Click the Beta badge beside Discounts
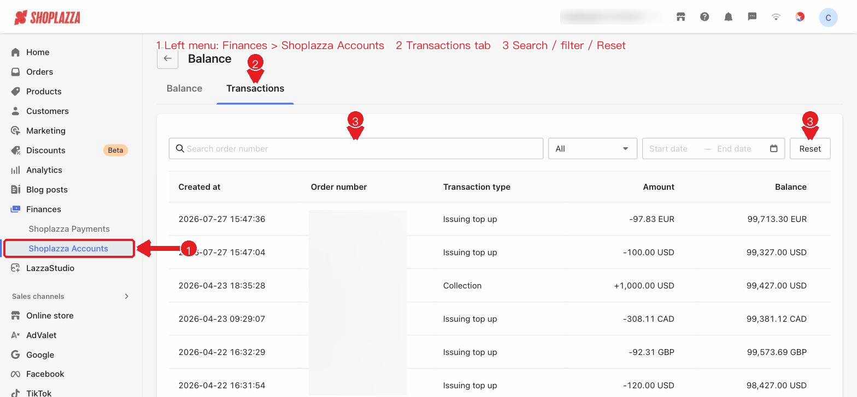 (115, 150)
